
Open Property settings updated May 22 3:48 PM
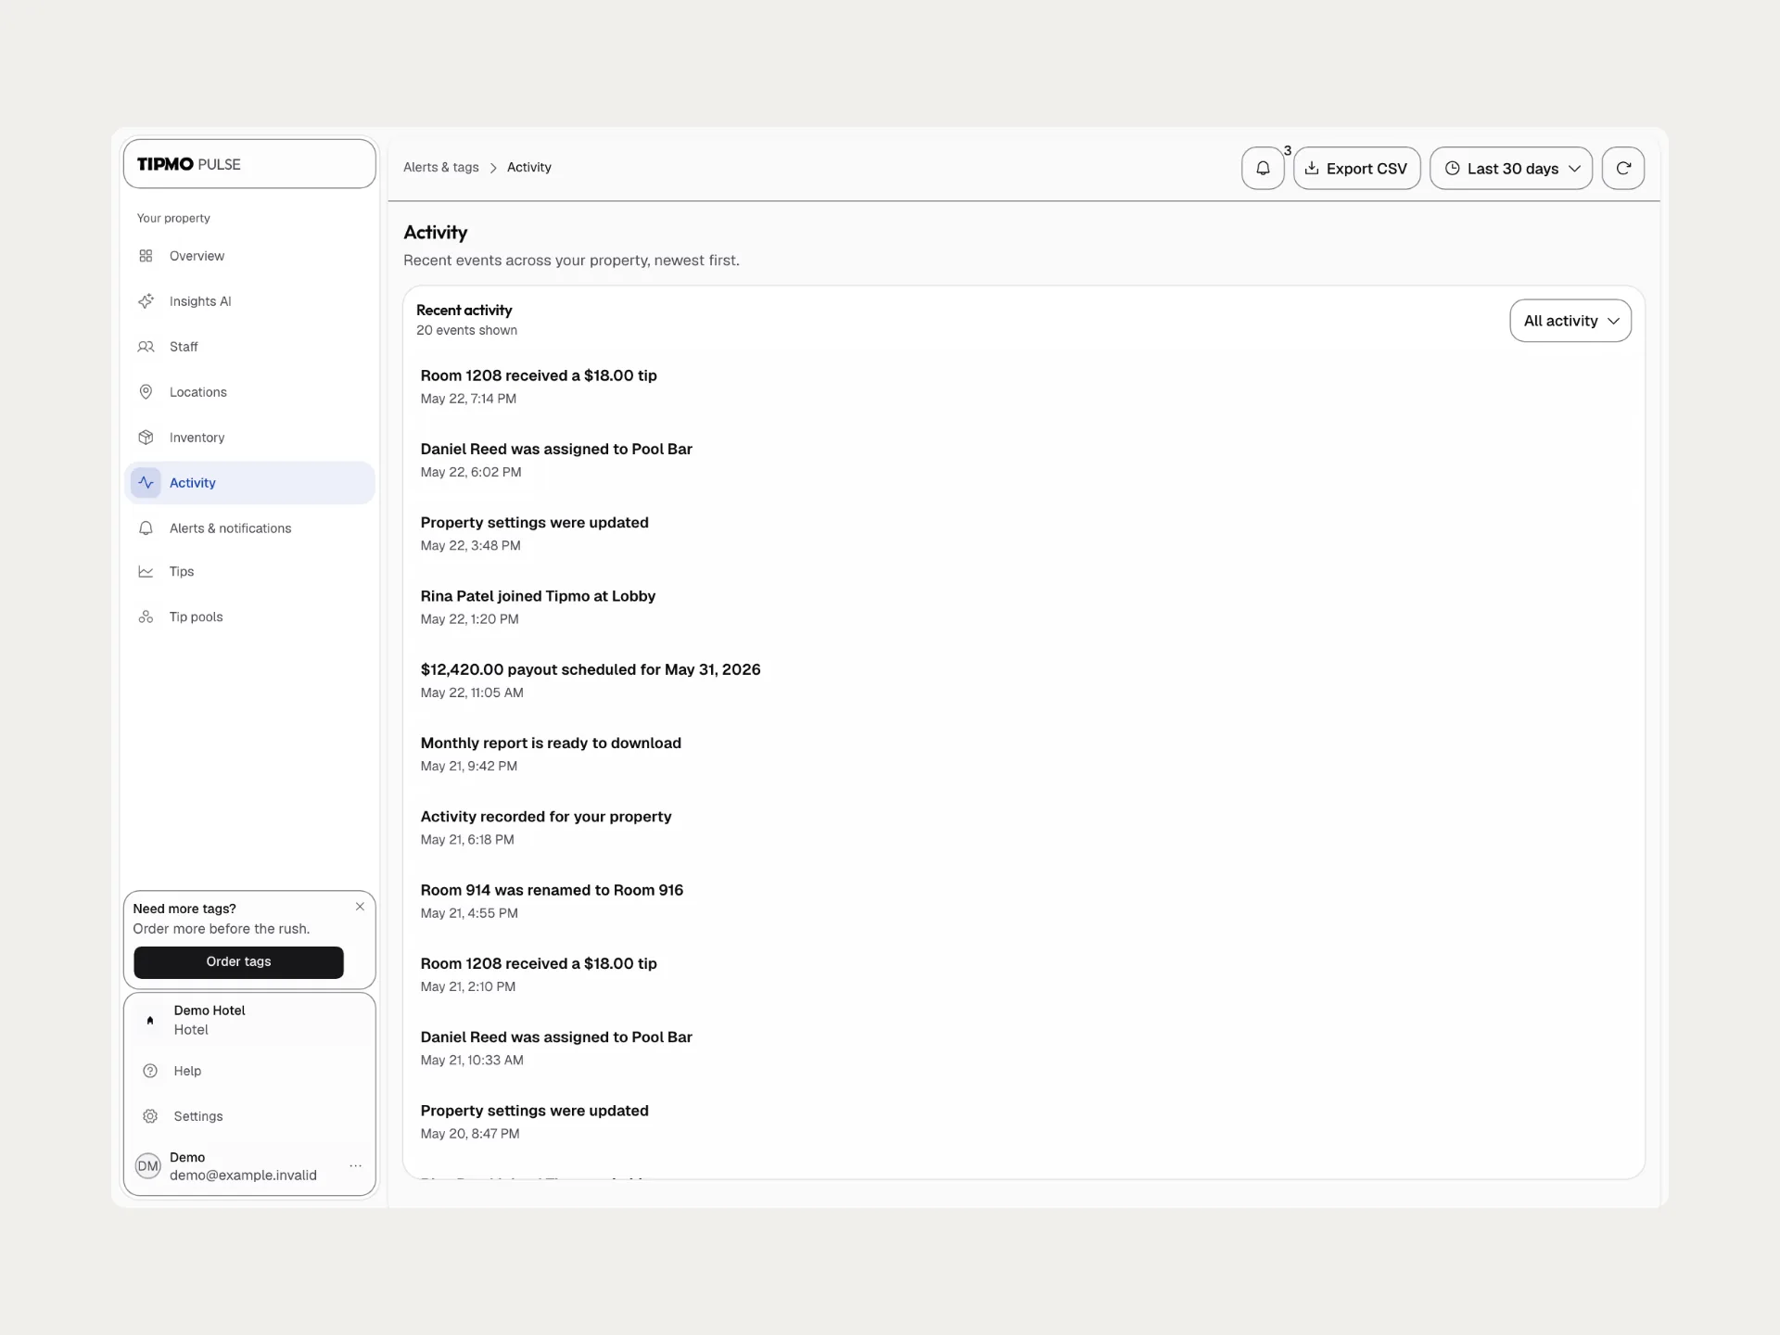[x=1023, y=533]
